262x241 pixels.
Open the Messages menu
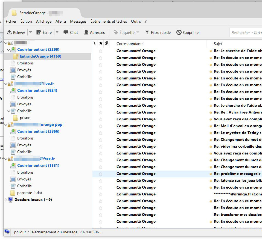78,21
